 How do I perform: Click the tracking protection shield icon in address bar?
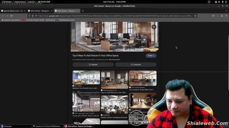pos(29,16)
